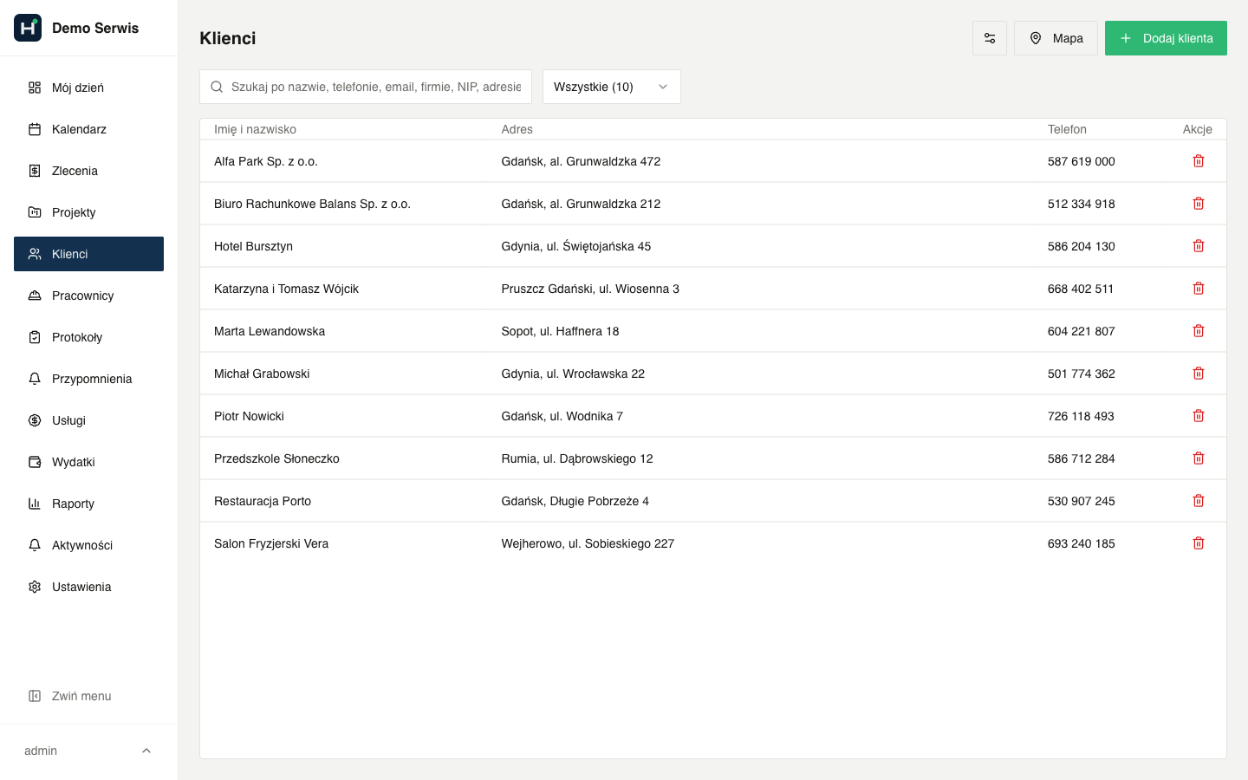Remove Salon Fryzjerski Vera via trash icon

click(1199, 543)
